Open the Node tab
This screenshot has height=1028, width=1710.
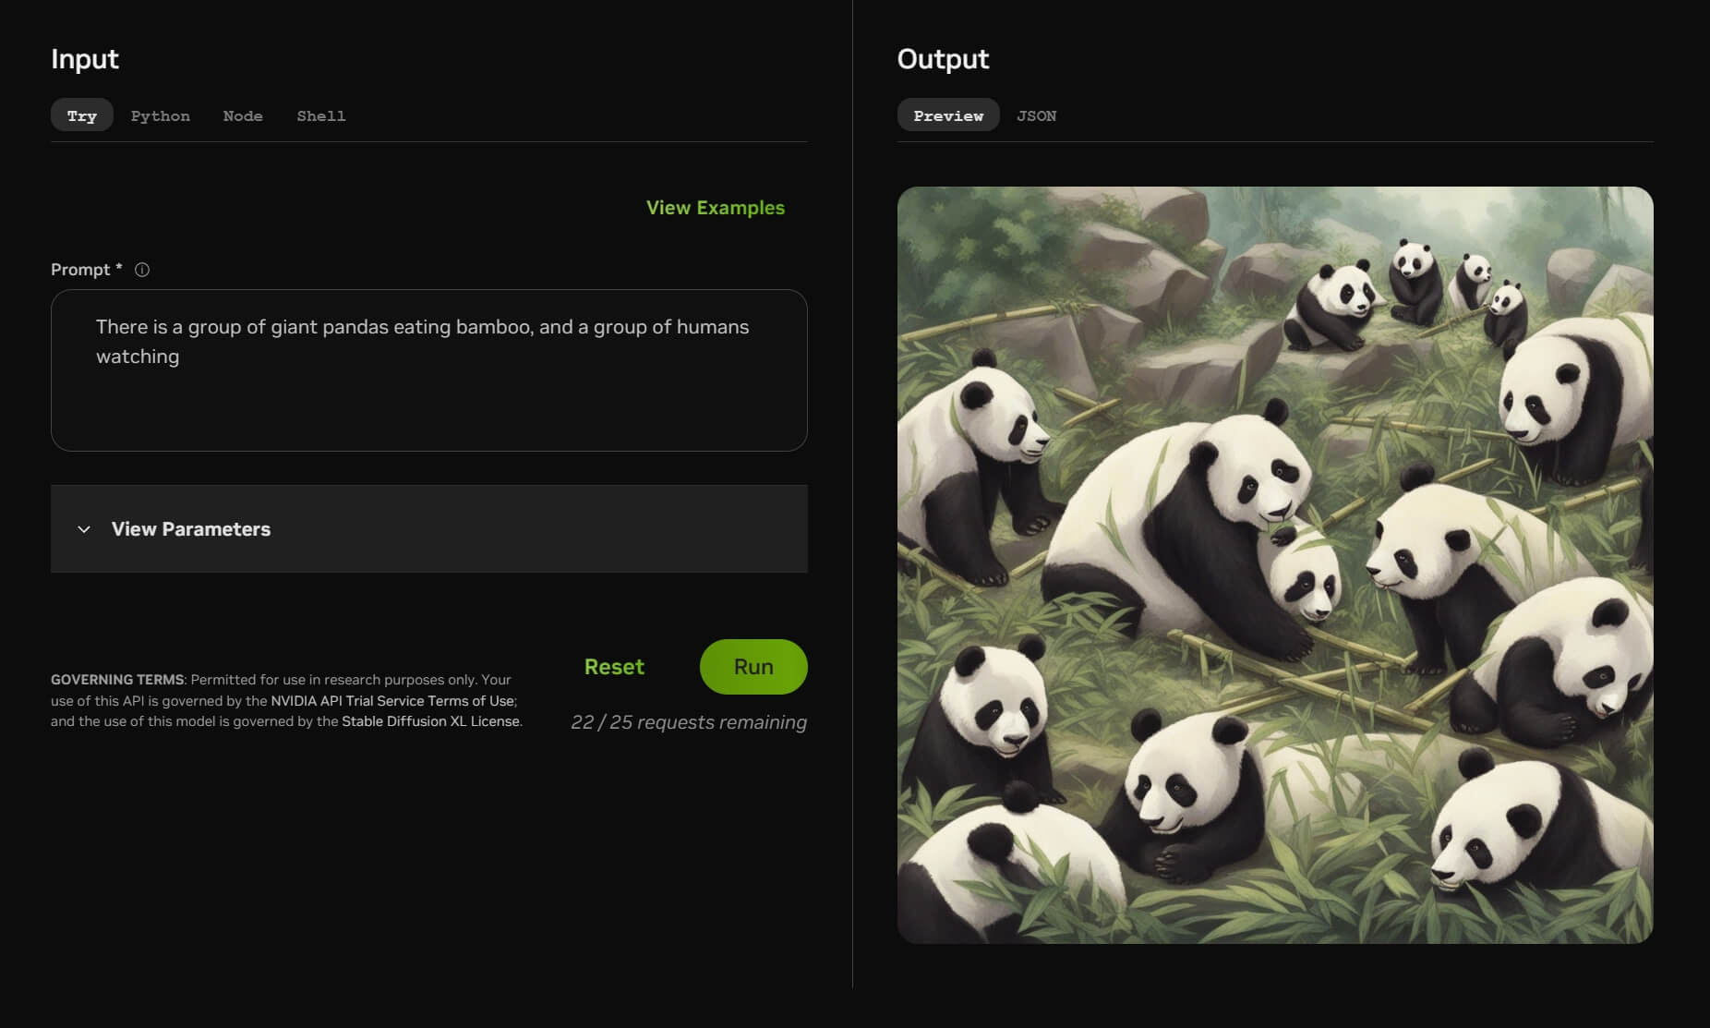(x=243, y=115)
